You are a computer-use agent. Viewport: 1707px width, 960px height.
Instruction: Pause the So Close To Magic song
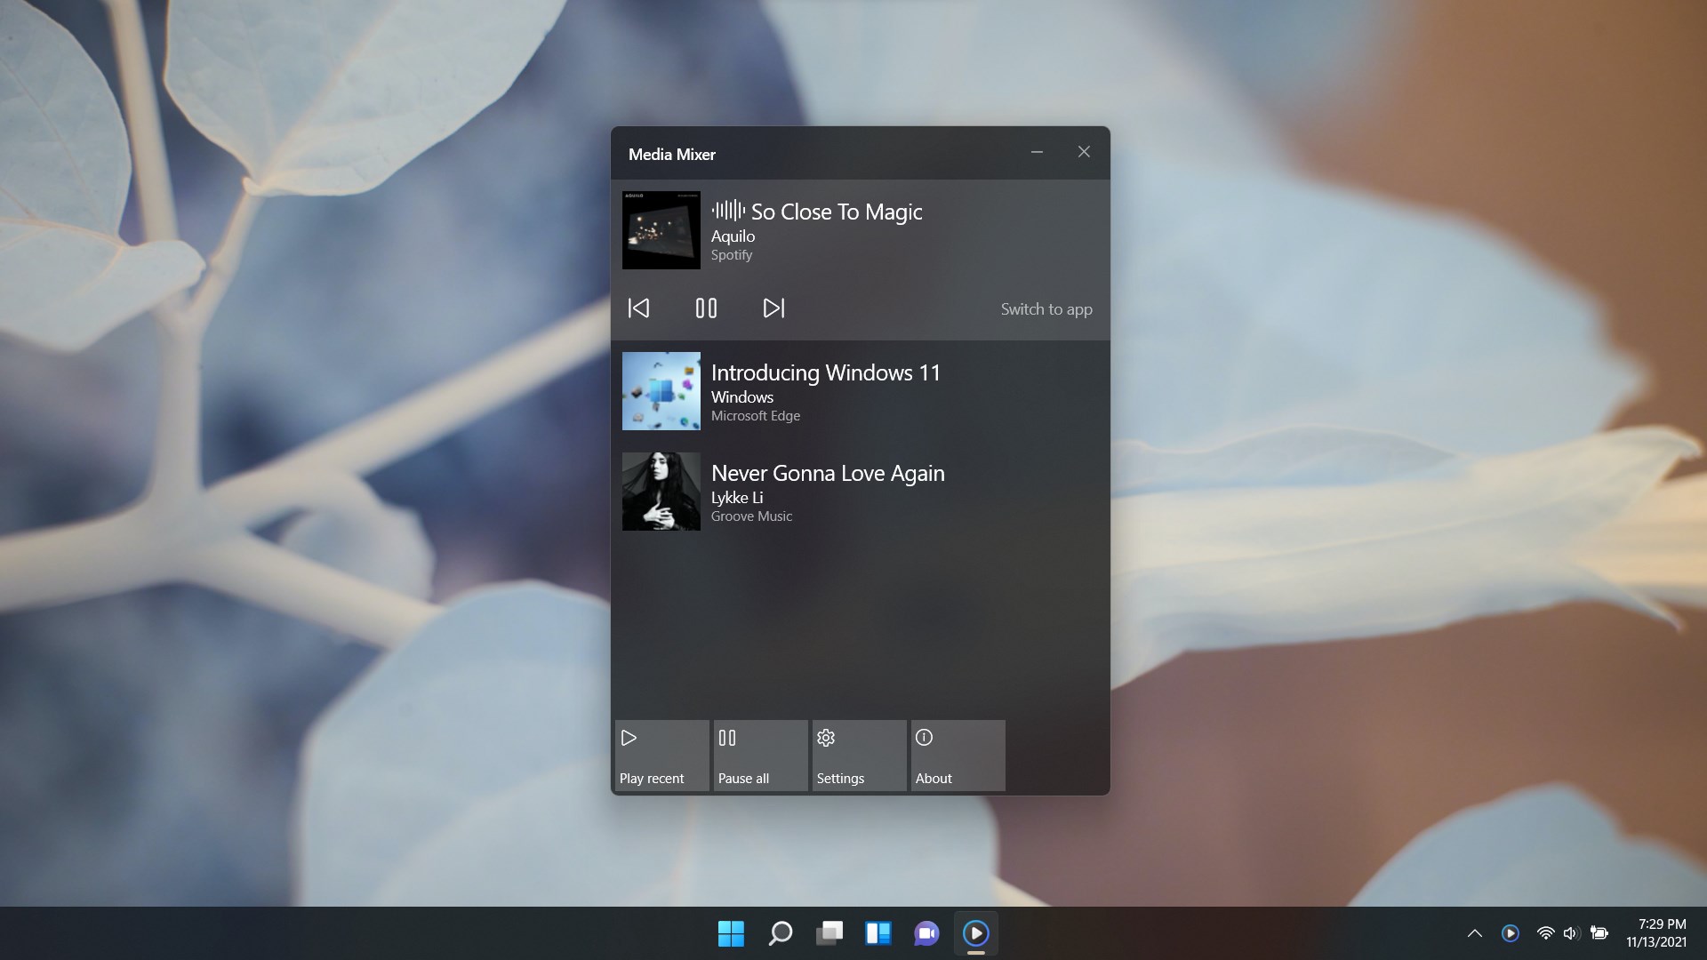[x=706, y=308]
